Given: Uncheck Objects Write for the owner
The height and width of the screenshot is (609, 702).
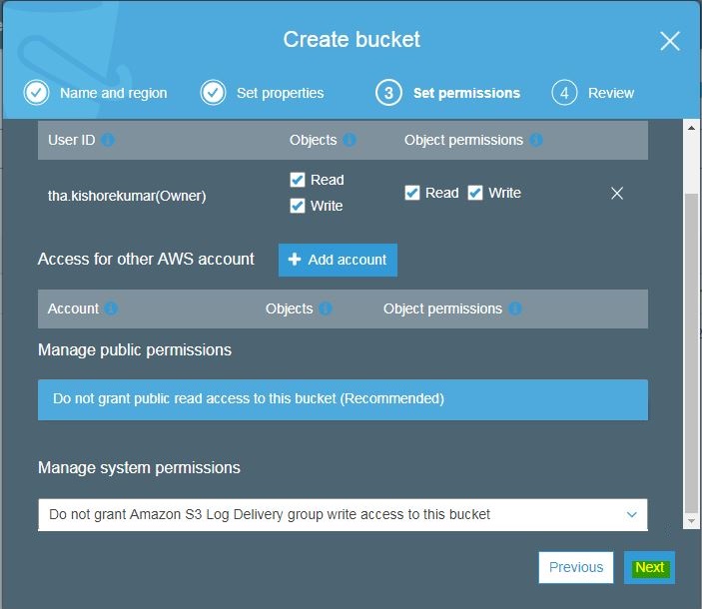Looking at the screenshot, I should 298,206.
